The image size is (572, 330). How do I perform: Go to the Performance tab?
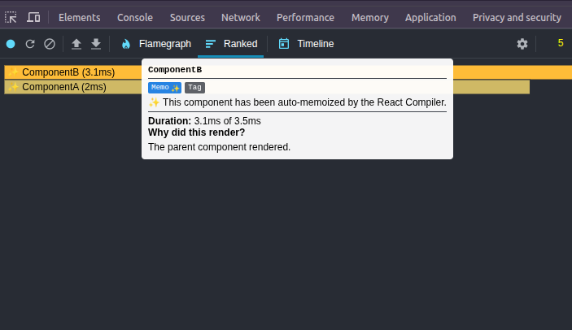(x=305, y=18)
